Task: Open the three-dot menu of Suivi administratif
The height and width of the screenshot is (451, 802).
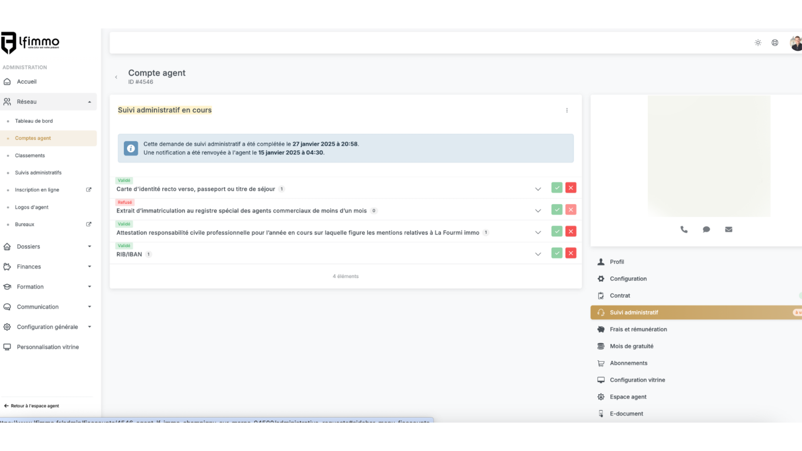Action: (567, 110)
